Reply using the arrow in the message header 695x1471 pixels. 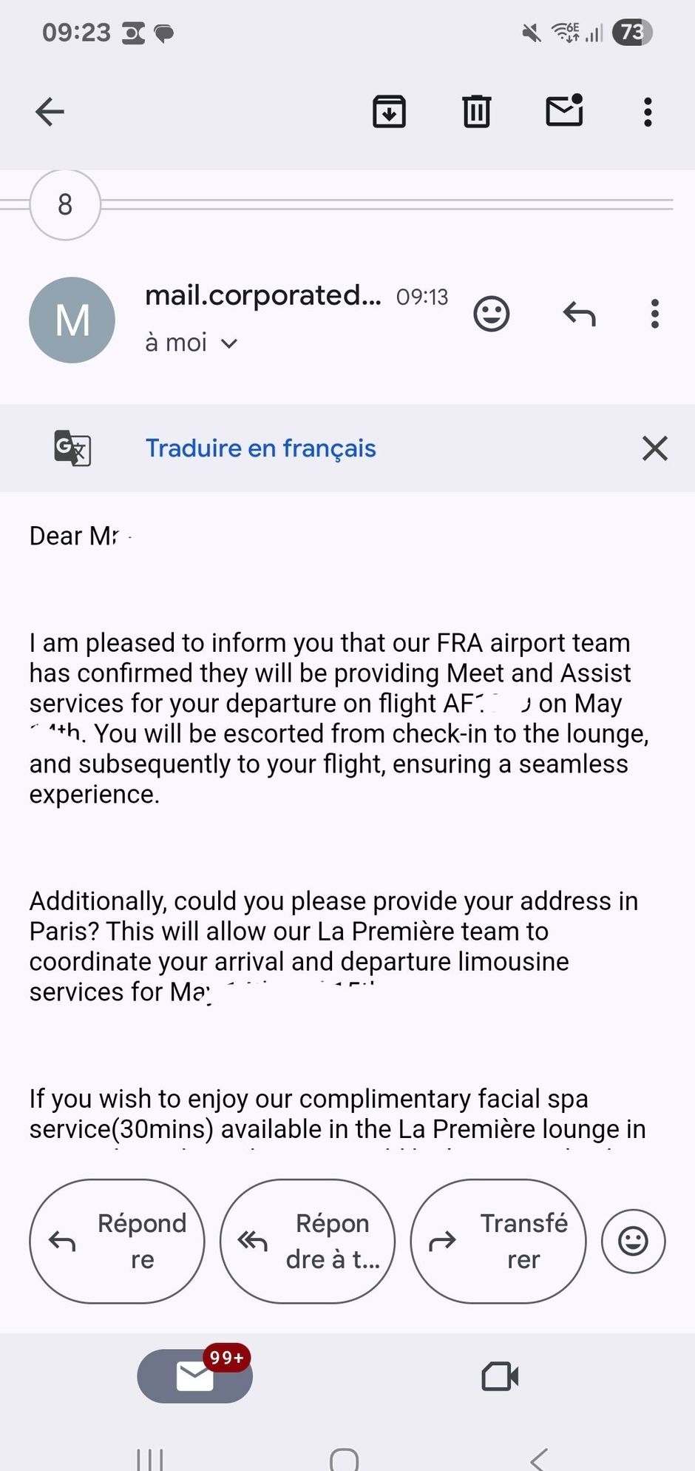(579, 314)
